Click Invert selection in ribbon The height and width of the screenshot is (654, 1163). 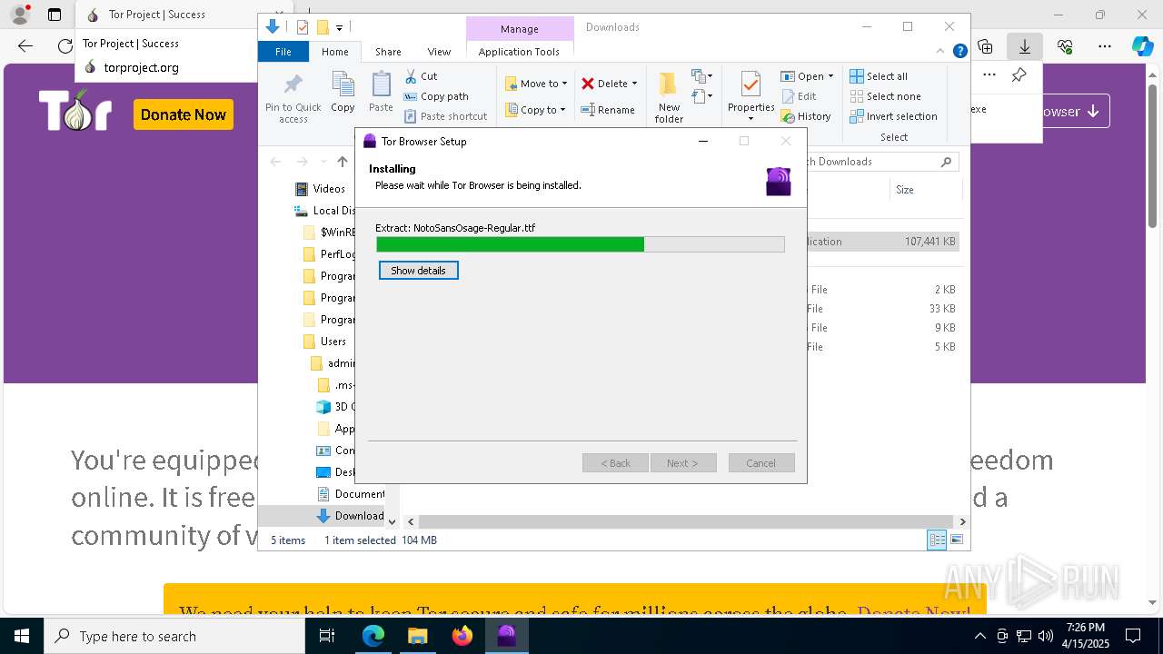click(x=893, y=116)
